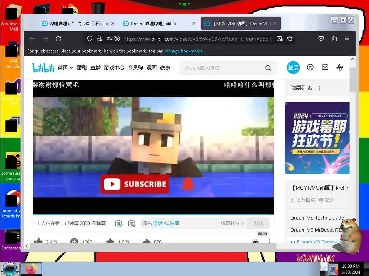
Task: Click the search magnifier icon in bilibili
Action: click(x=268, y=68)
